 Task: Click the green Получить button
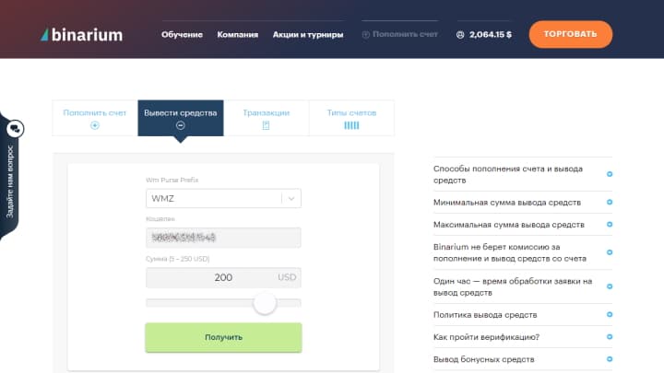[x=223, y=337]
